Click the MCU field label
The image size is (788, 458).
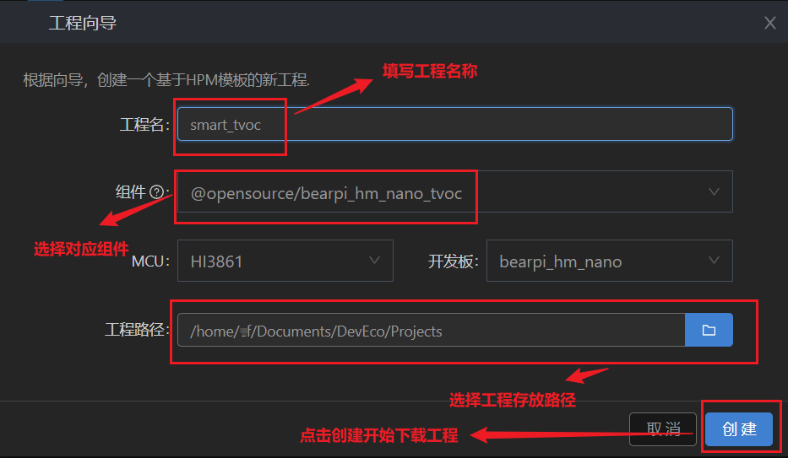(x=150, y=261)
